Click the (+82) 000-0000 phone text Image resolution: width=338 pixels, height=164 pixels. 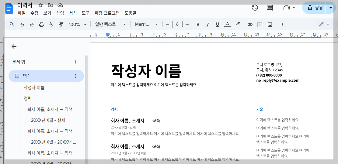click(269, 75)
